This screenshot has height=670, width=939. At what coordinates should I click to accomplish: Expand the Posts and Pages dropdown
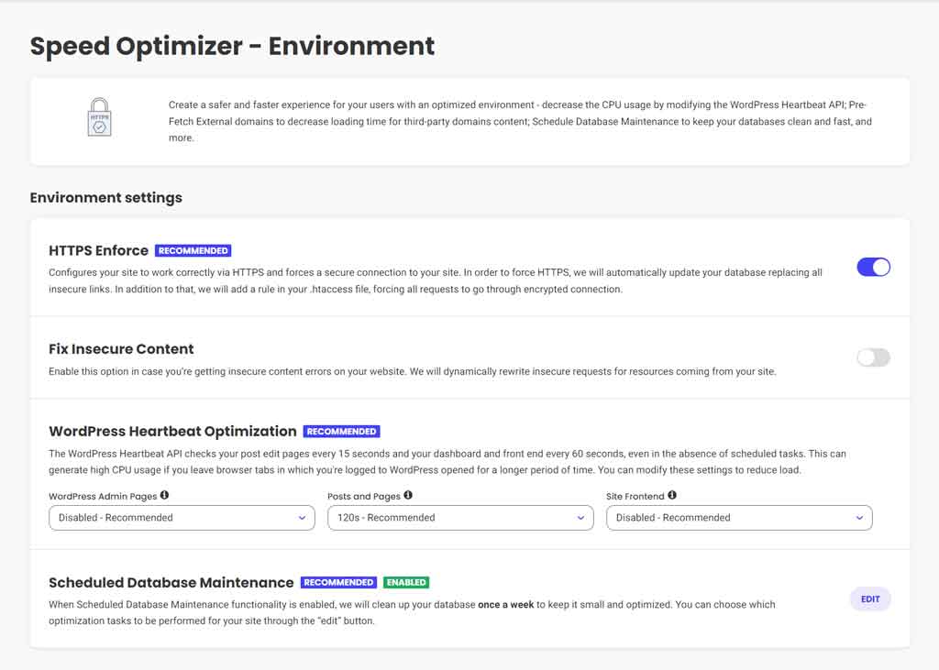point(459,518)
